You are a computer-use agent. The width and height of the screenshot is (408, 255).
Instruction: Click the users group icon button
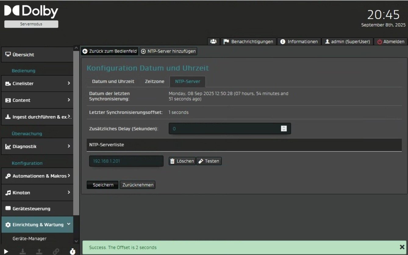tap(213, 42)
